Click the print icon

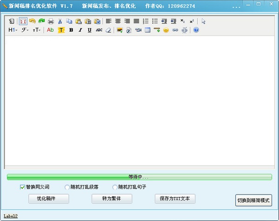point(51,21)
